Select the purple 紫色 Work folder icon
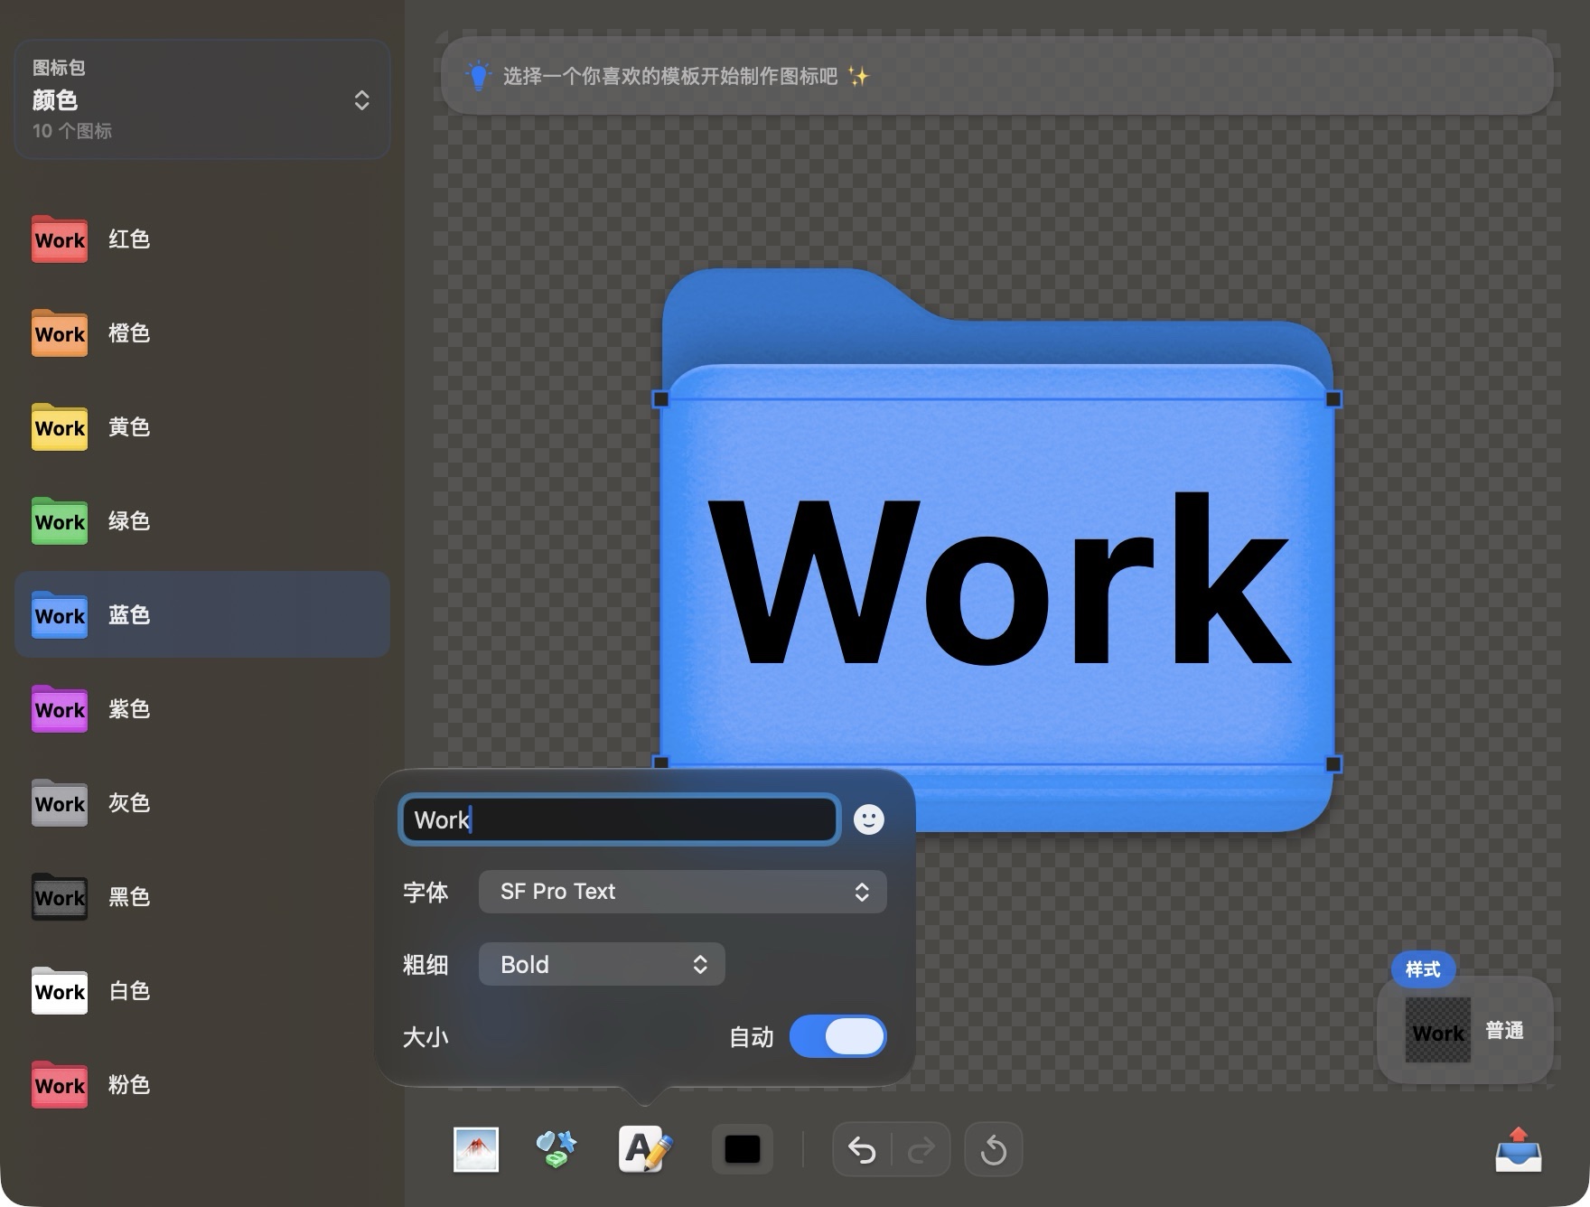This screenshot has width=1590, height=1207. pos(60,709)
